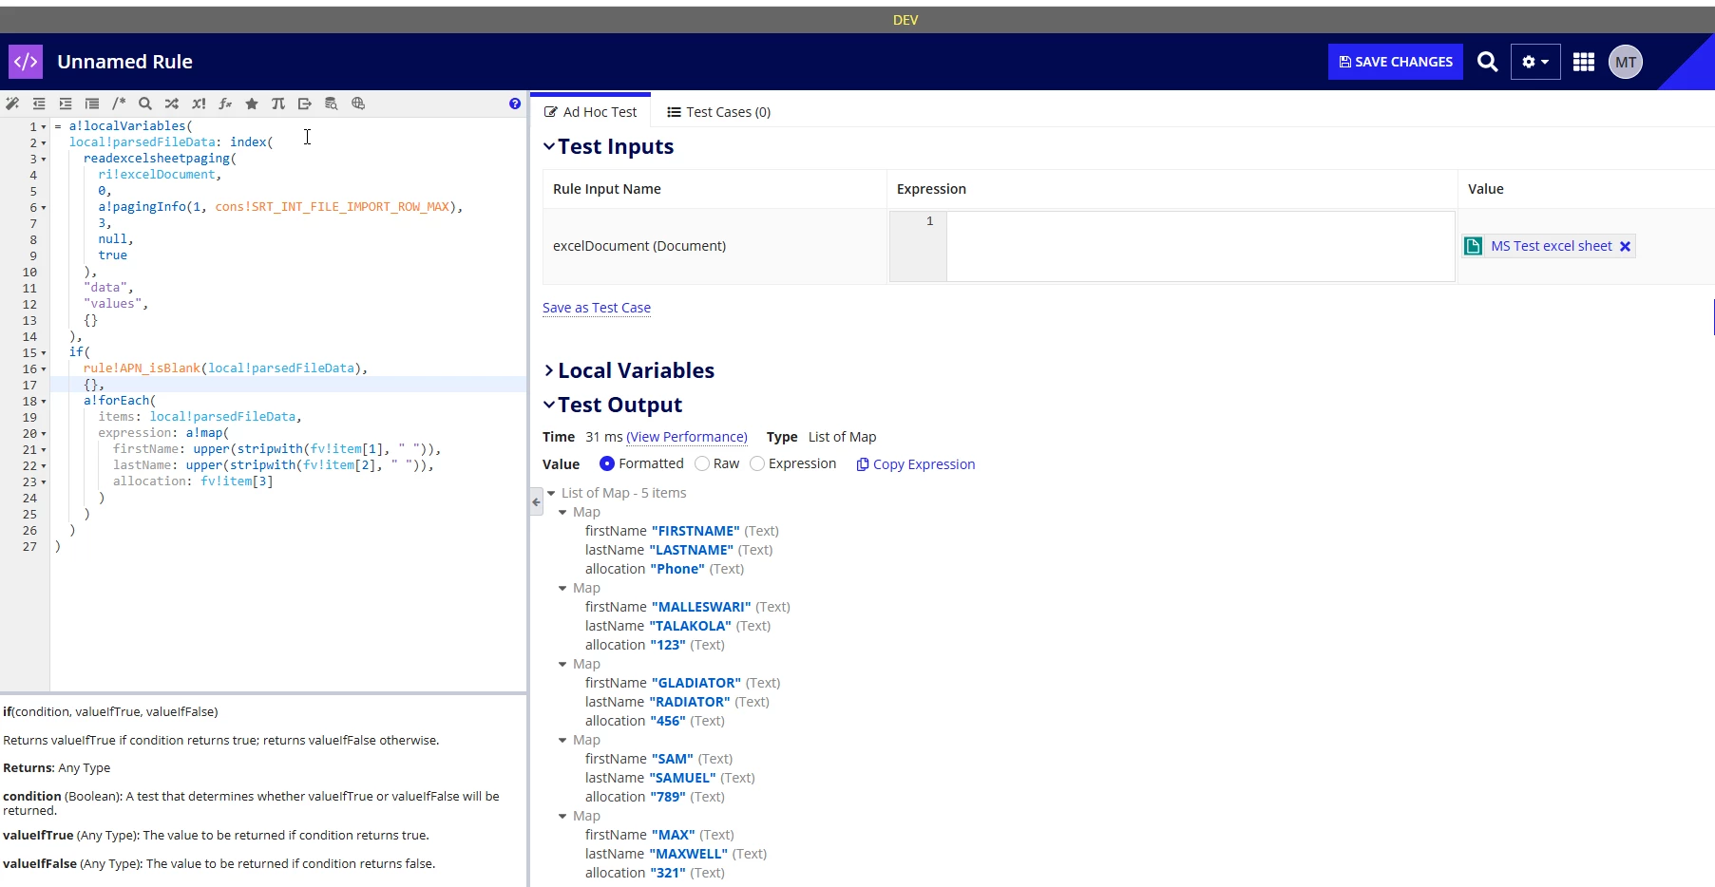Click the "MAXWELL" lastName value
1715x887 pixels.
[689, 854]
